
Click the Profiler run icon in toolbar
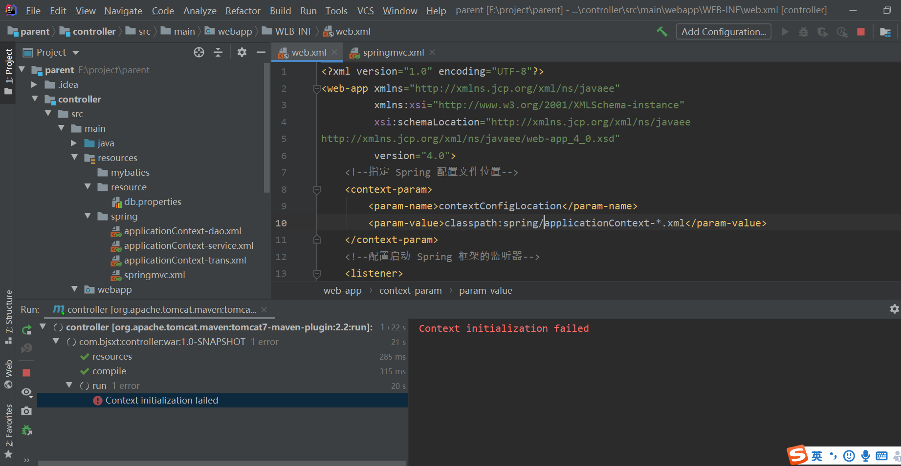coord(842,32)
